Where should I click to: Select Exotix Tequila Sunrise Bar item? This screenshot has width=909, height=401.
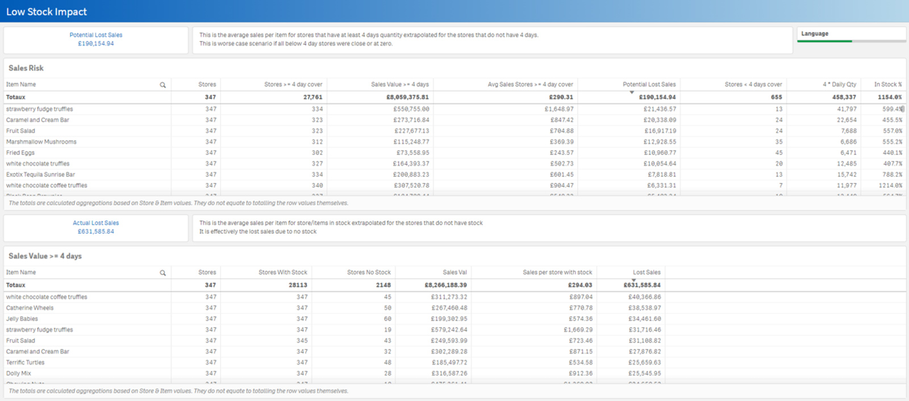click(40, 175)
